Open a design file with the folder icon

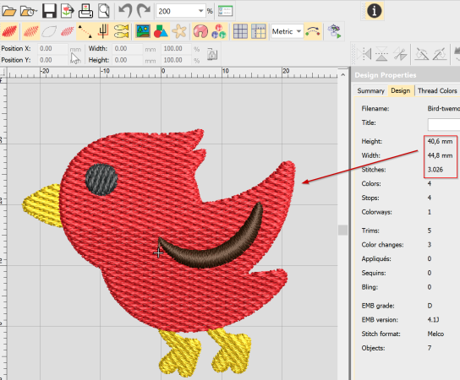tap(8, 11)
